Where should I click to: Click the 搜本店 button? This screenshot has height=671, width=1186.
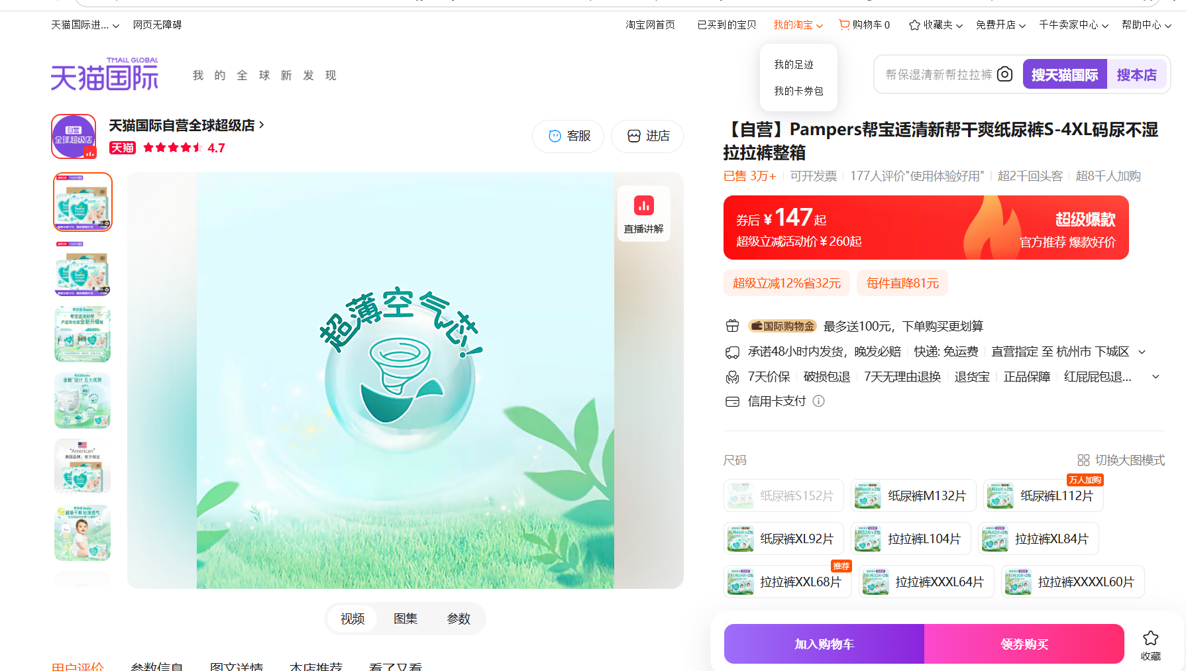coord(1137,75)
